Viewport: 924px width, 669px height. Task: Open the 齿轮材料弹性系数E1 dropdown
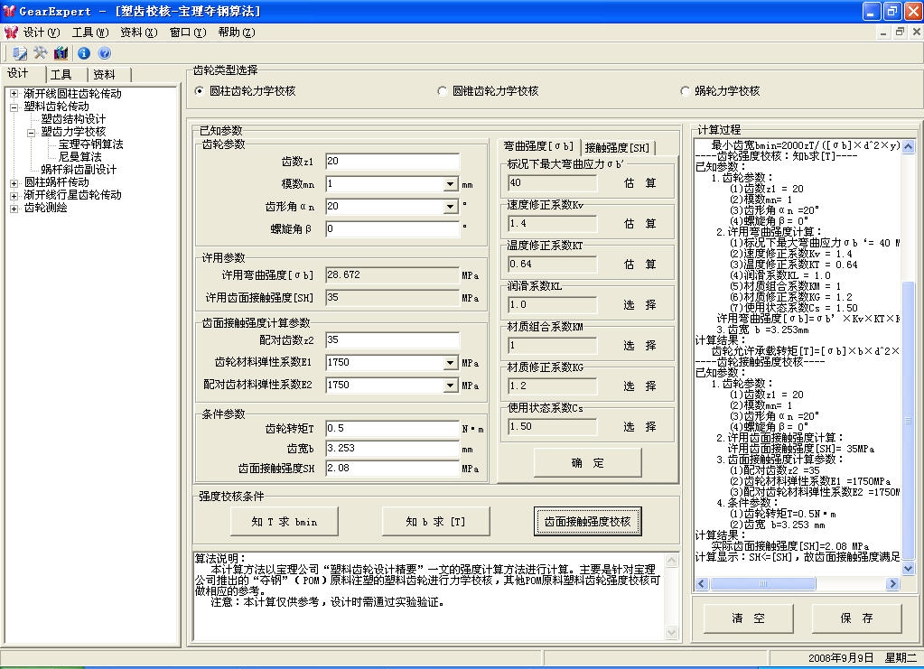coord(450,363)
